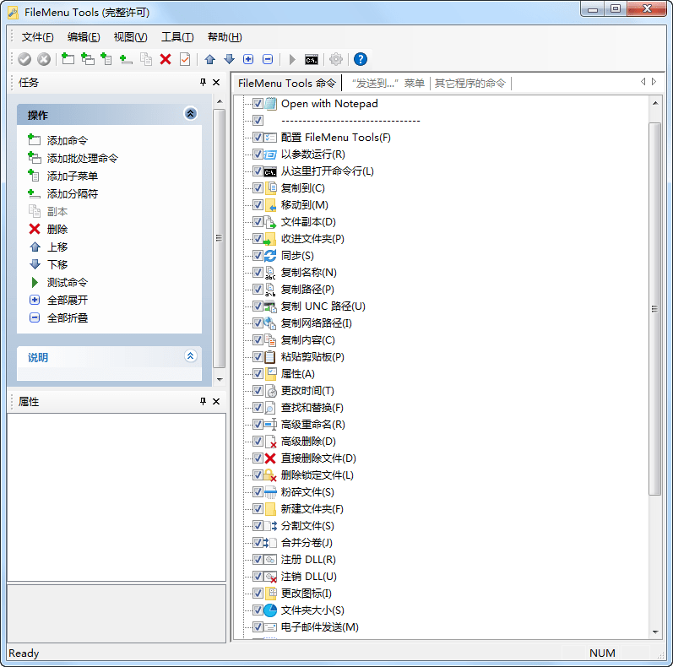Screen dimensions: 673x667
Task: Click 下移 in the tasks panel
Action: (x=57, y=265)
